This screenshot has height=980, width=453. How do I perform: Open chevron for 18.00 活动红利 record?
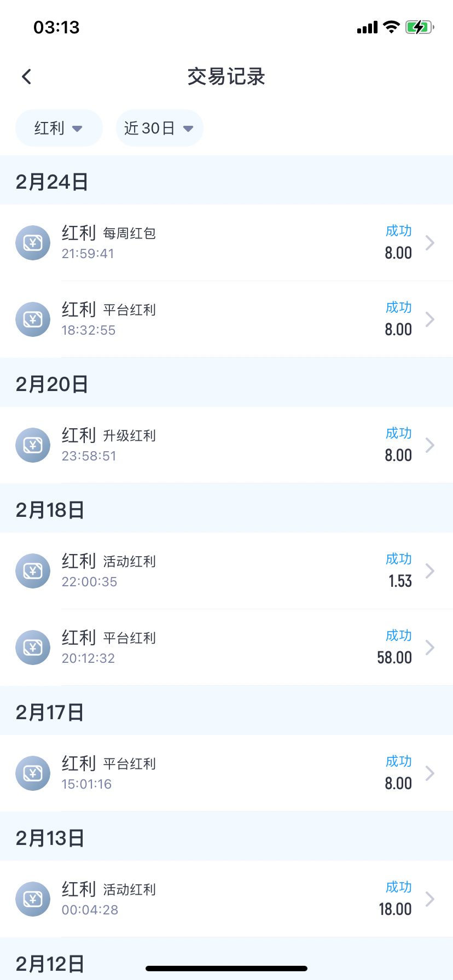430,899
